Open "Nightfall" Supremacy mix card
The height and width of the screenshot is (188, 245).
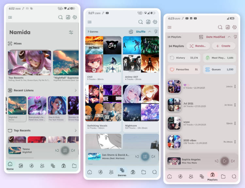[66, 66]
